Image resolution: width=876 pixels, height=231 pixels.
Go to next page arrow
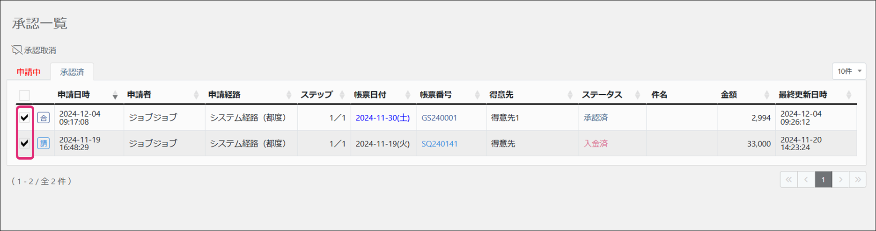coord(840,180)
